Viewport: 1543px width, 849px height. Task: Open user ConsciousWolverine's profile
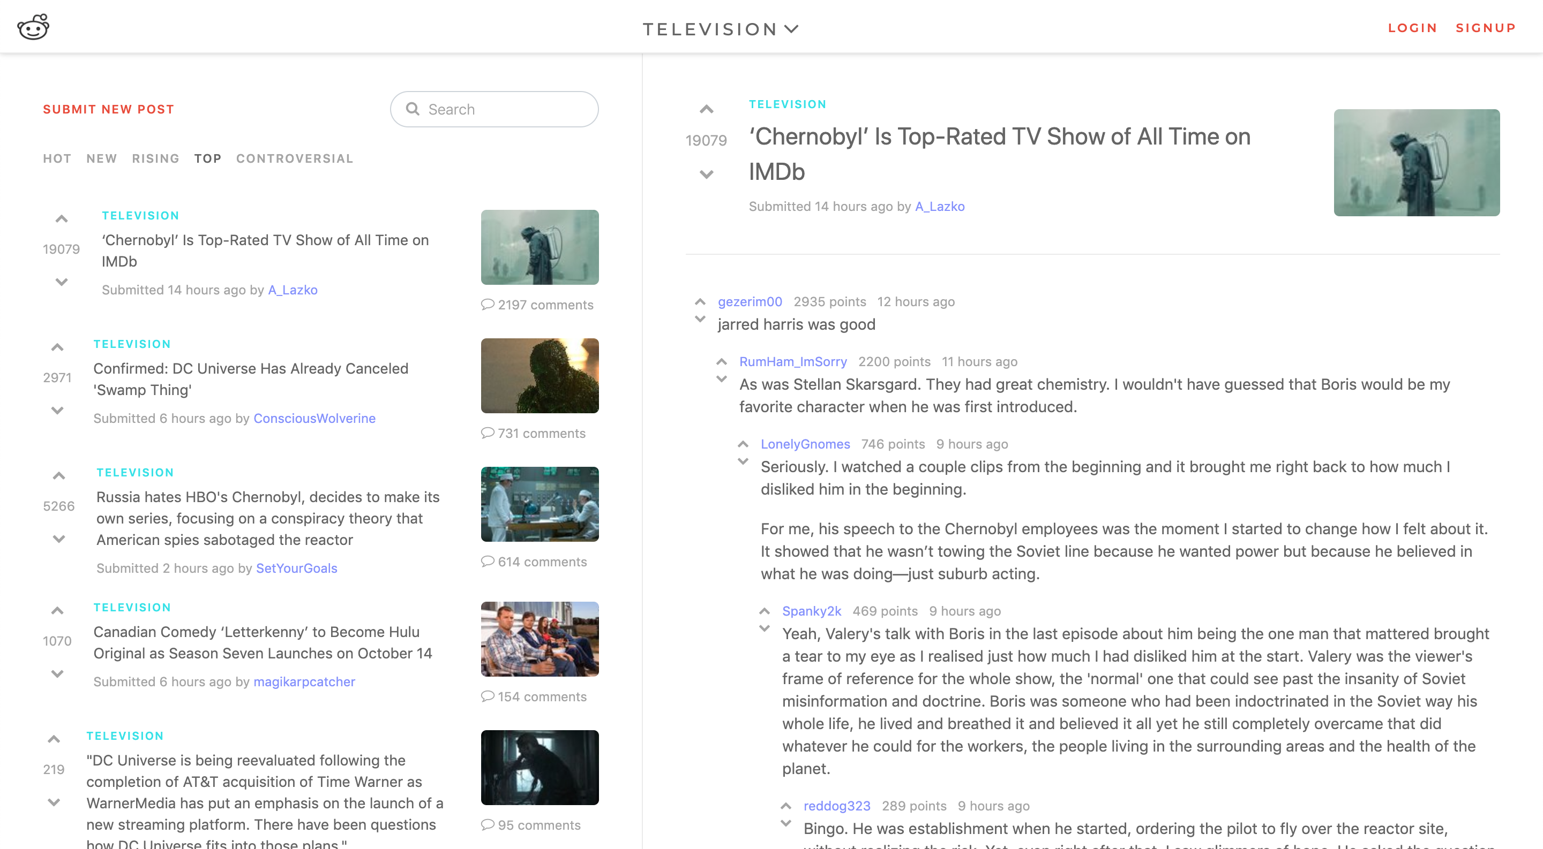pyautogui.click(x=314, y=418)
